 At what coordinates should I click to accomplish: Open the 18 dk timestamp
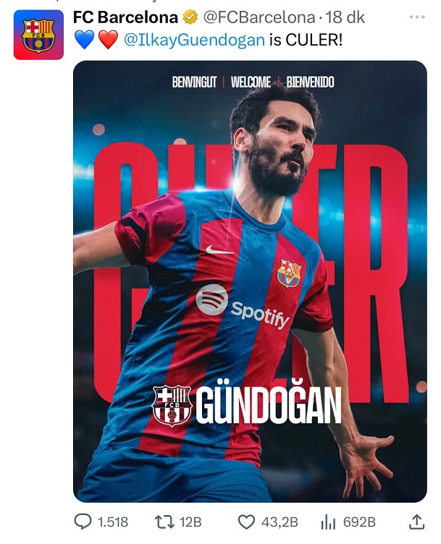pyautogui.click(x=345, y=17)
